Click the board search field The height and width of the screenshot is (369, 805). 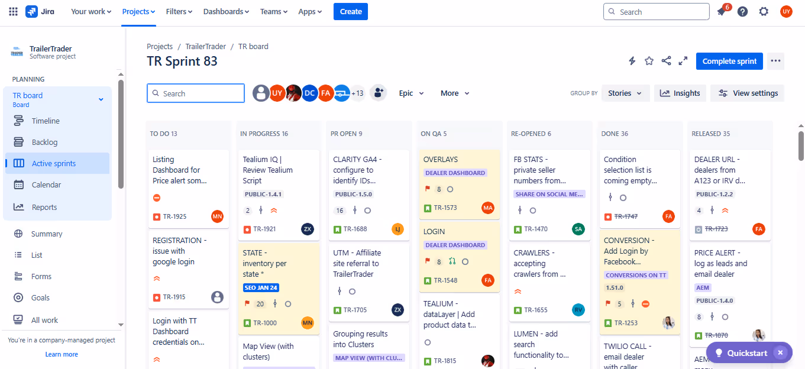(x=196, y=93)
